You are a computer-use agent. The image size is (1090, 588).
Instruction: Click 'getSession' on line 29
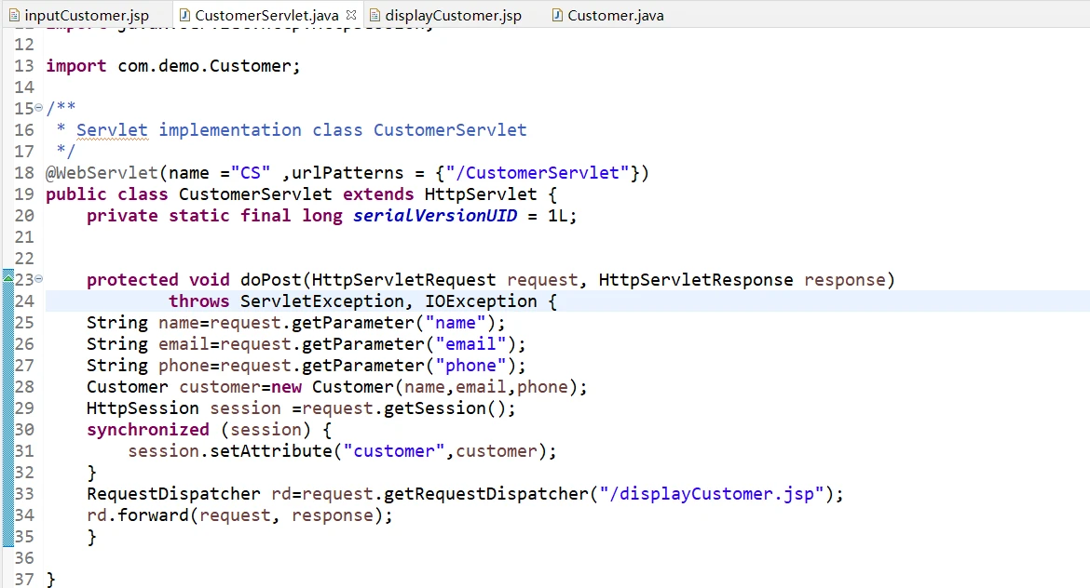pyautogui.click(x=434, y=408)
